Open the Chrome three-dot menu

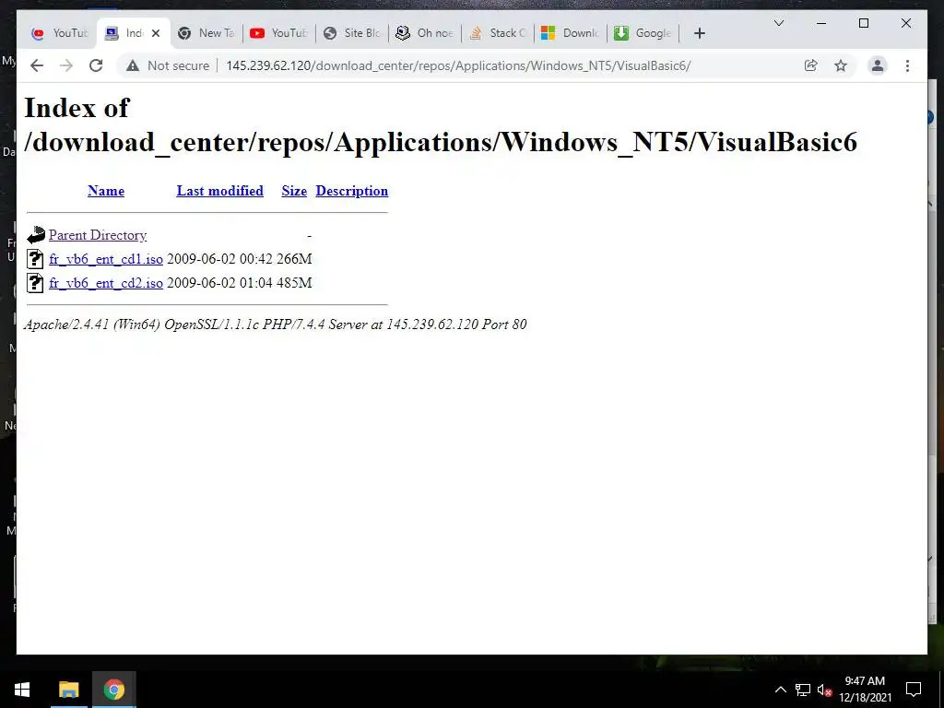[907, 65]
